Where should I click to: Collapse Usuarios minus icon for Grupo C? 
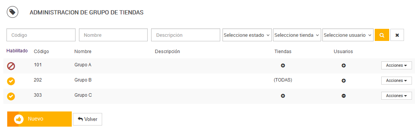click(344, 96)
